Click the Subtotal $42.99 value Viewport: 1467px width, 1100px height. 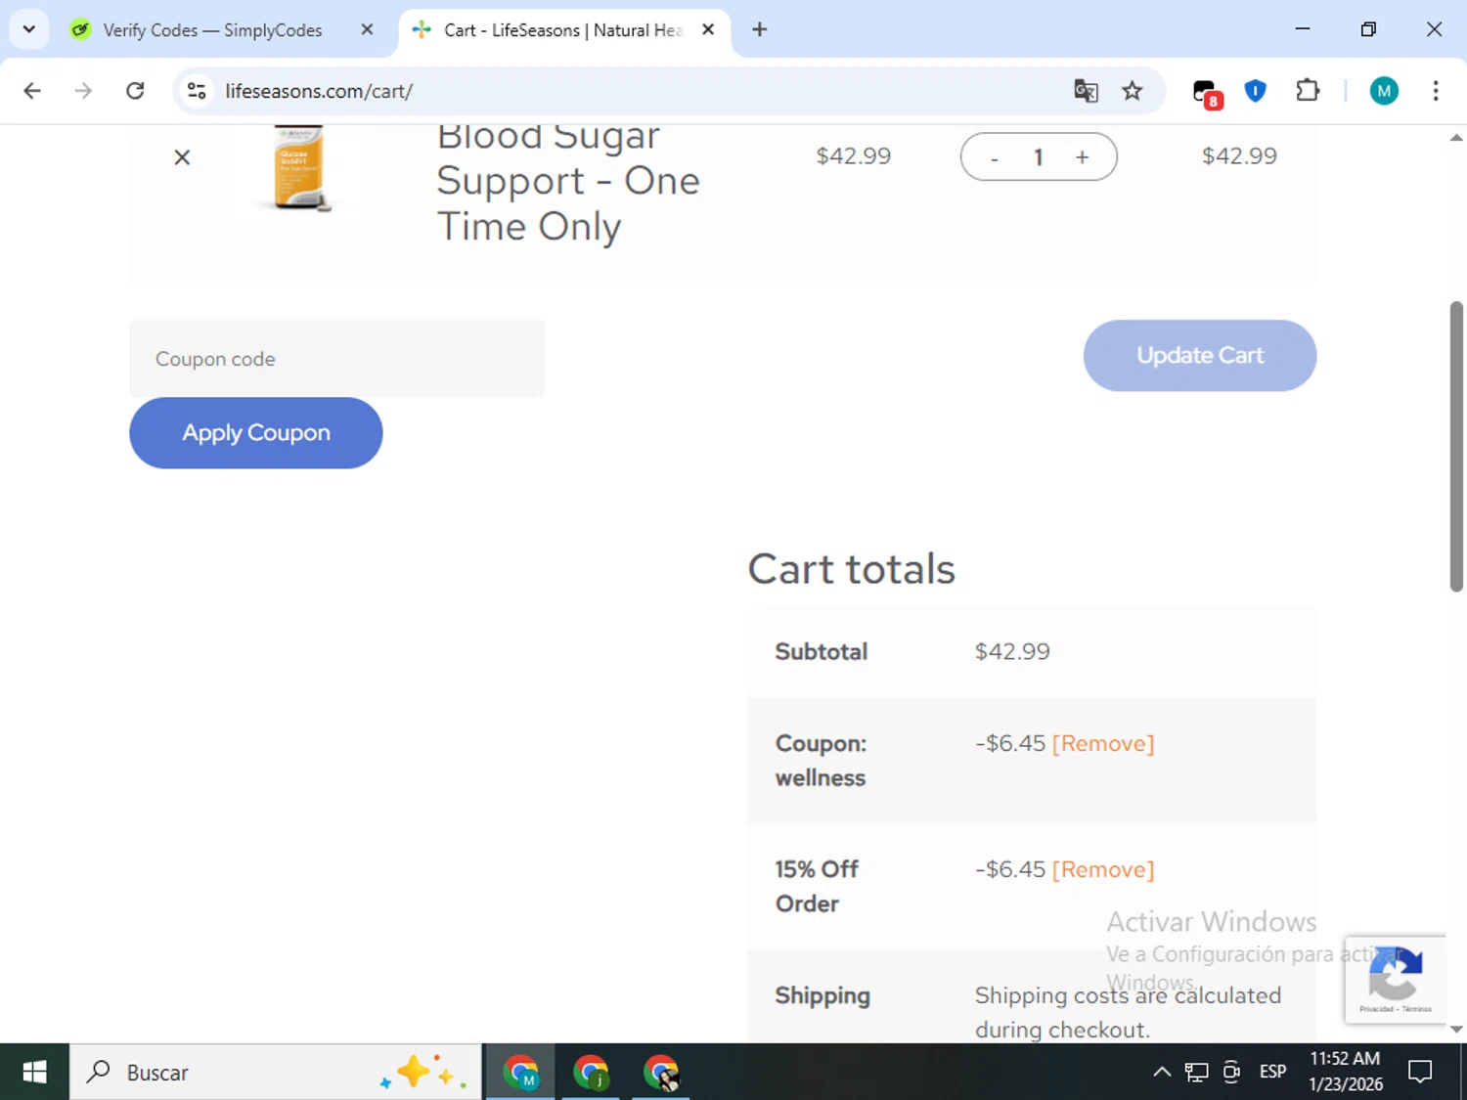(x=1012, y=651)
